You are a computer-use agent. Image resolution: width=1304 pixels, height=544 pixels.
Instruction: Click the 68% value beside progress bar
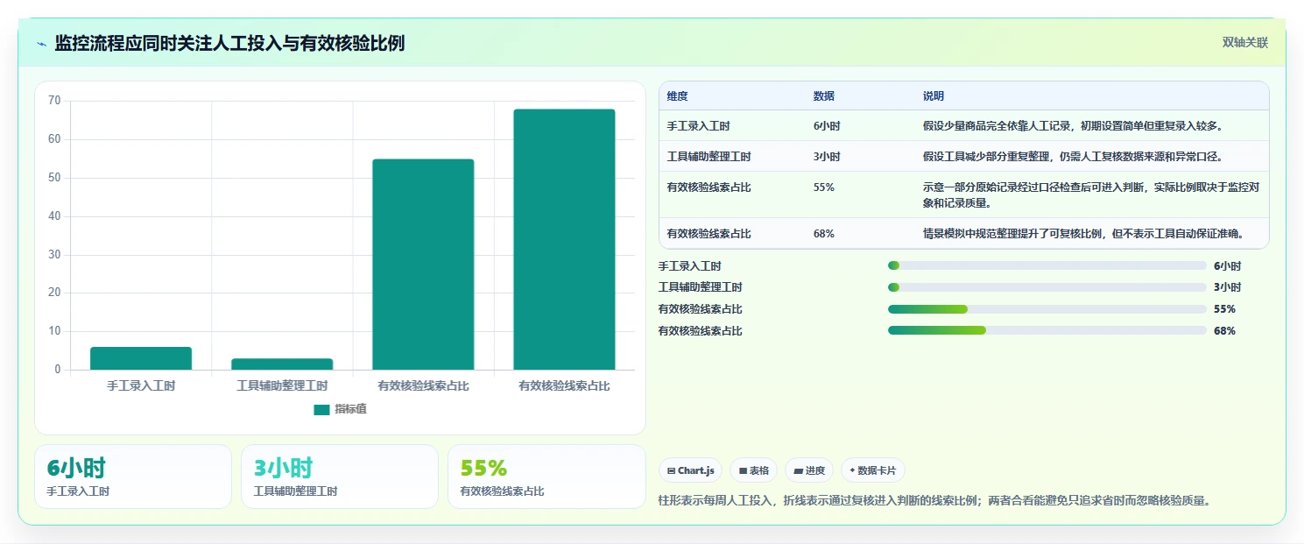(x=1224, y=331)
